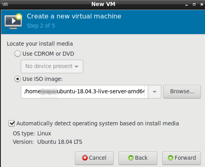The width and height of the screenshot is (205, 167).
Task: Expand the ISO path history dropdown arrow
Action: click(x=155, y=92)
